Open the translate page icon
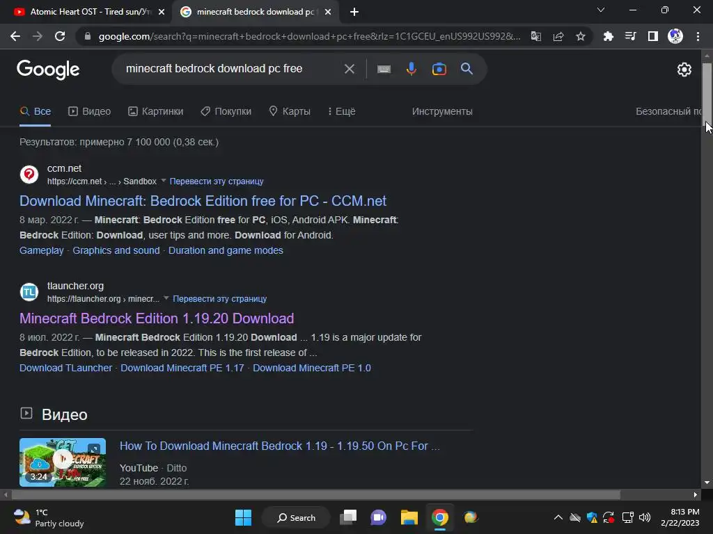 (536, 36)
